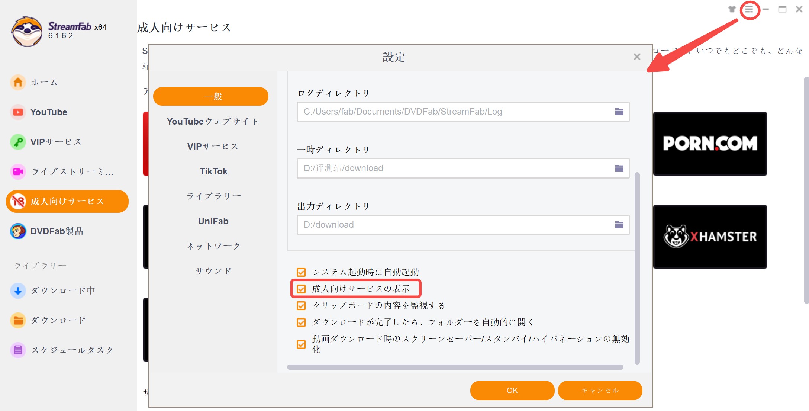
Task: Select the 一般 settings tab
Action: click(x=211, y=96)
